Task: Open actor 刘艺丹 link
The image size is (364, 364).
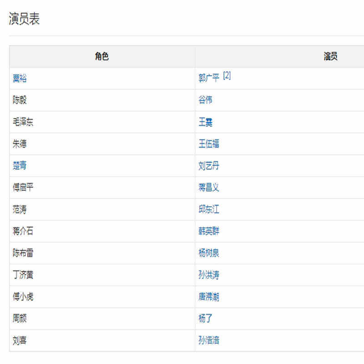Action: pos(209,166)
